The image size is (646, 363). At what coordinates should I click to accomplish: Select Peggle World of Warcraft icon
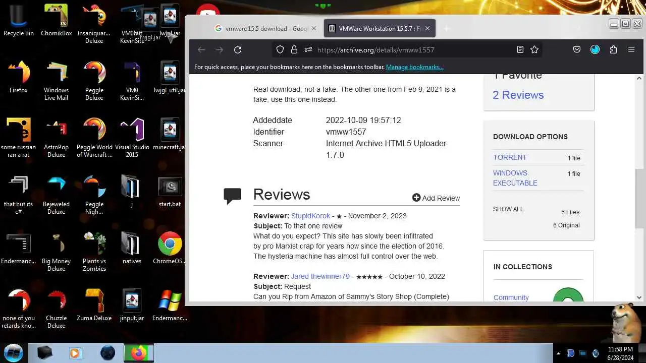click(x=94, y=138)
